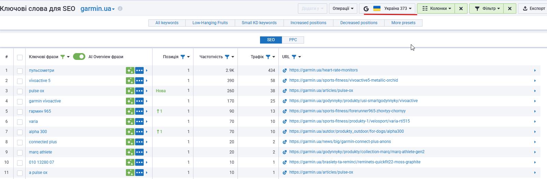Click the AI sparkle icon for garmin vivoactive
Viewport: 547px width, 179px height.
click(130, 101)
